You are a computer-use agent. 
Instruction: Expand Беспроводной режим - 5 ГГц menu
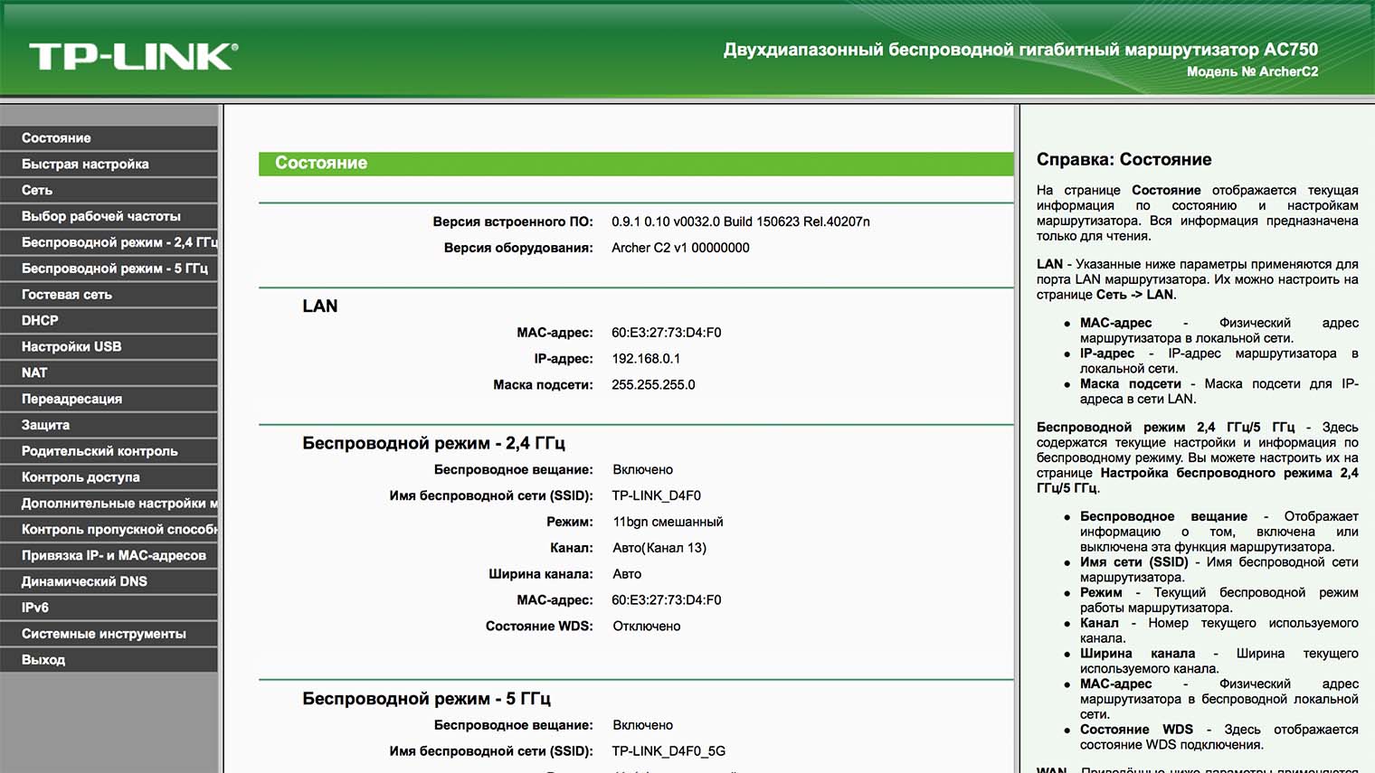pyautogui.click(x=109, y=269)
